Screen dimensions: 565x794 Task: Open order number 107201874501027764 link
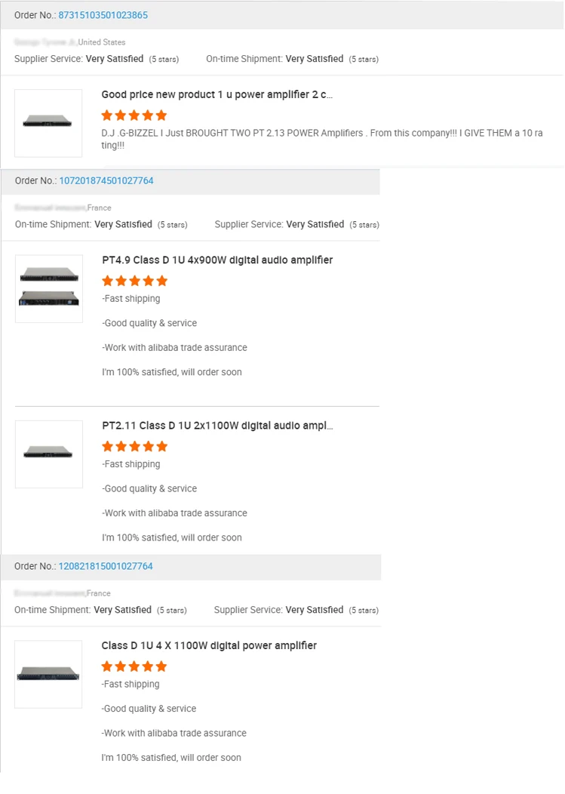click(x=106, y=180)
